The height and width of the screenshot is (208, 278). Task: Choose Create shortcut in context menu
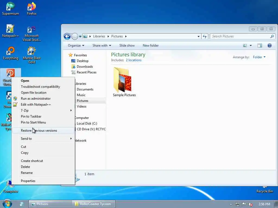click(43, 161)
